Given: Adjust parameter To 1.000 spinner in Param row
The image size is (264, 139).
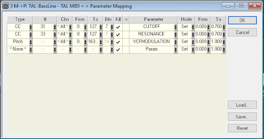Looking at the screenshot, I should point(224,50).
